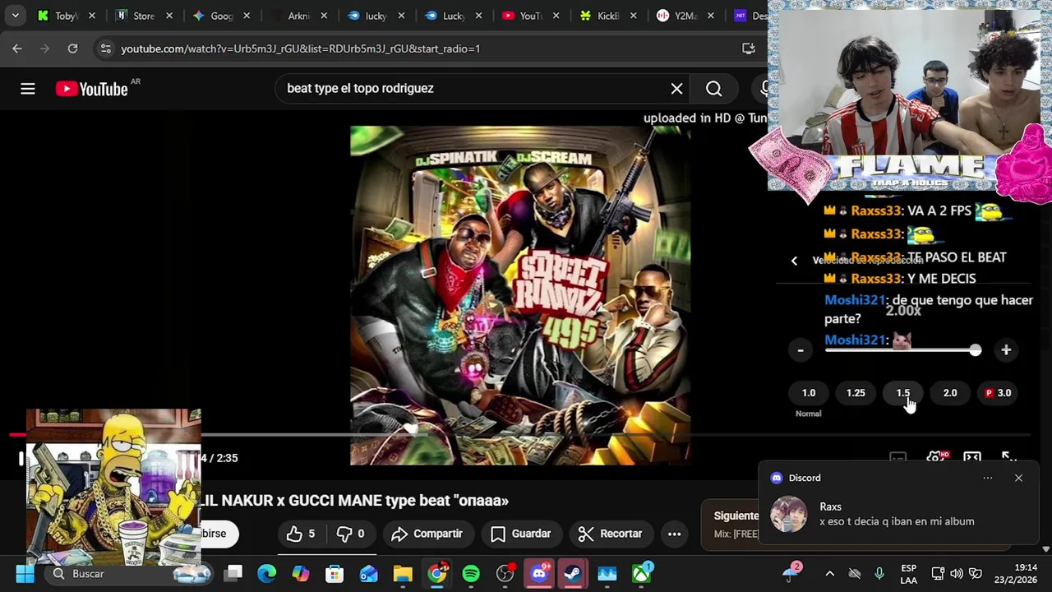
Task: Open Copilot from the taskbar
Action: click(301, 574)
